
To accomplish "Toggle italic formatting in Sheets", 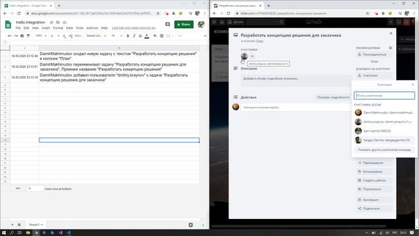I will [x=134, y=36].
